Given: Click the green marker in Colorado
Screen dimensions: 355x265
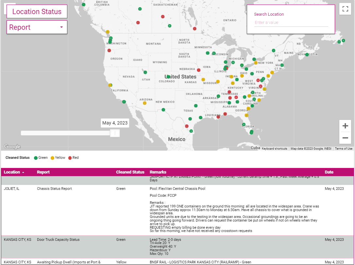Looking at the screenshot, I should click(168, 77).
